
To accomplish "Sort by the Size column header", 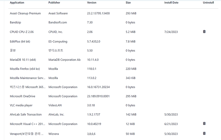I will tap(128, 2).
